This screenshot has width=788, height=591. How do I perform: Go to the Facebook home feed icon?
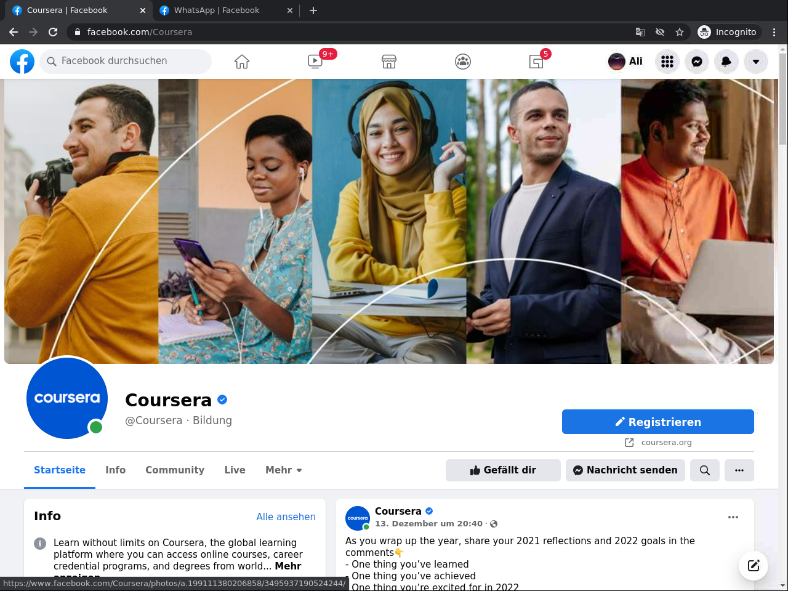click(242, 62)
